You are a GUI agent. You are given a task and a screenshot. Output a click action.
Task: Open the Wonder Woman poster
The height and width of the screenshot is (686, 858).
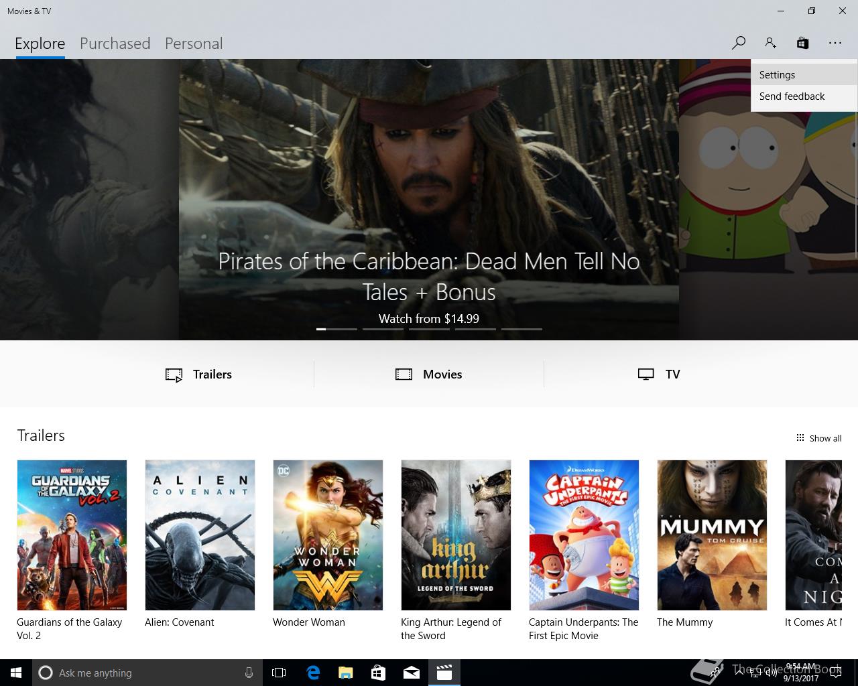pos(328,535)
